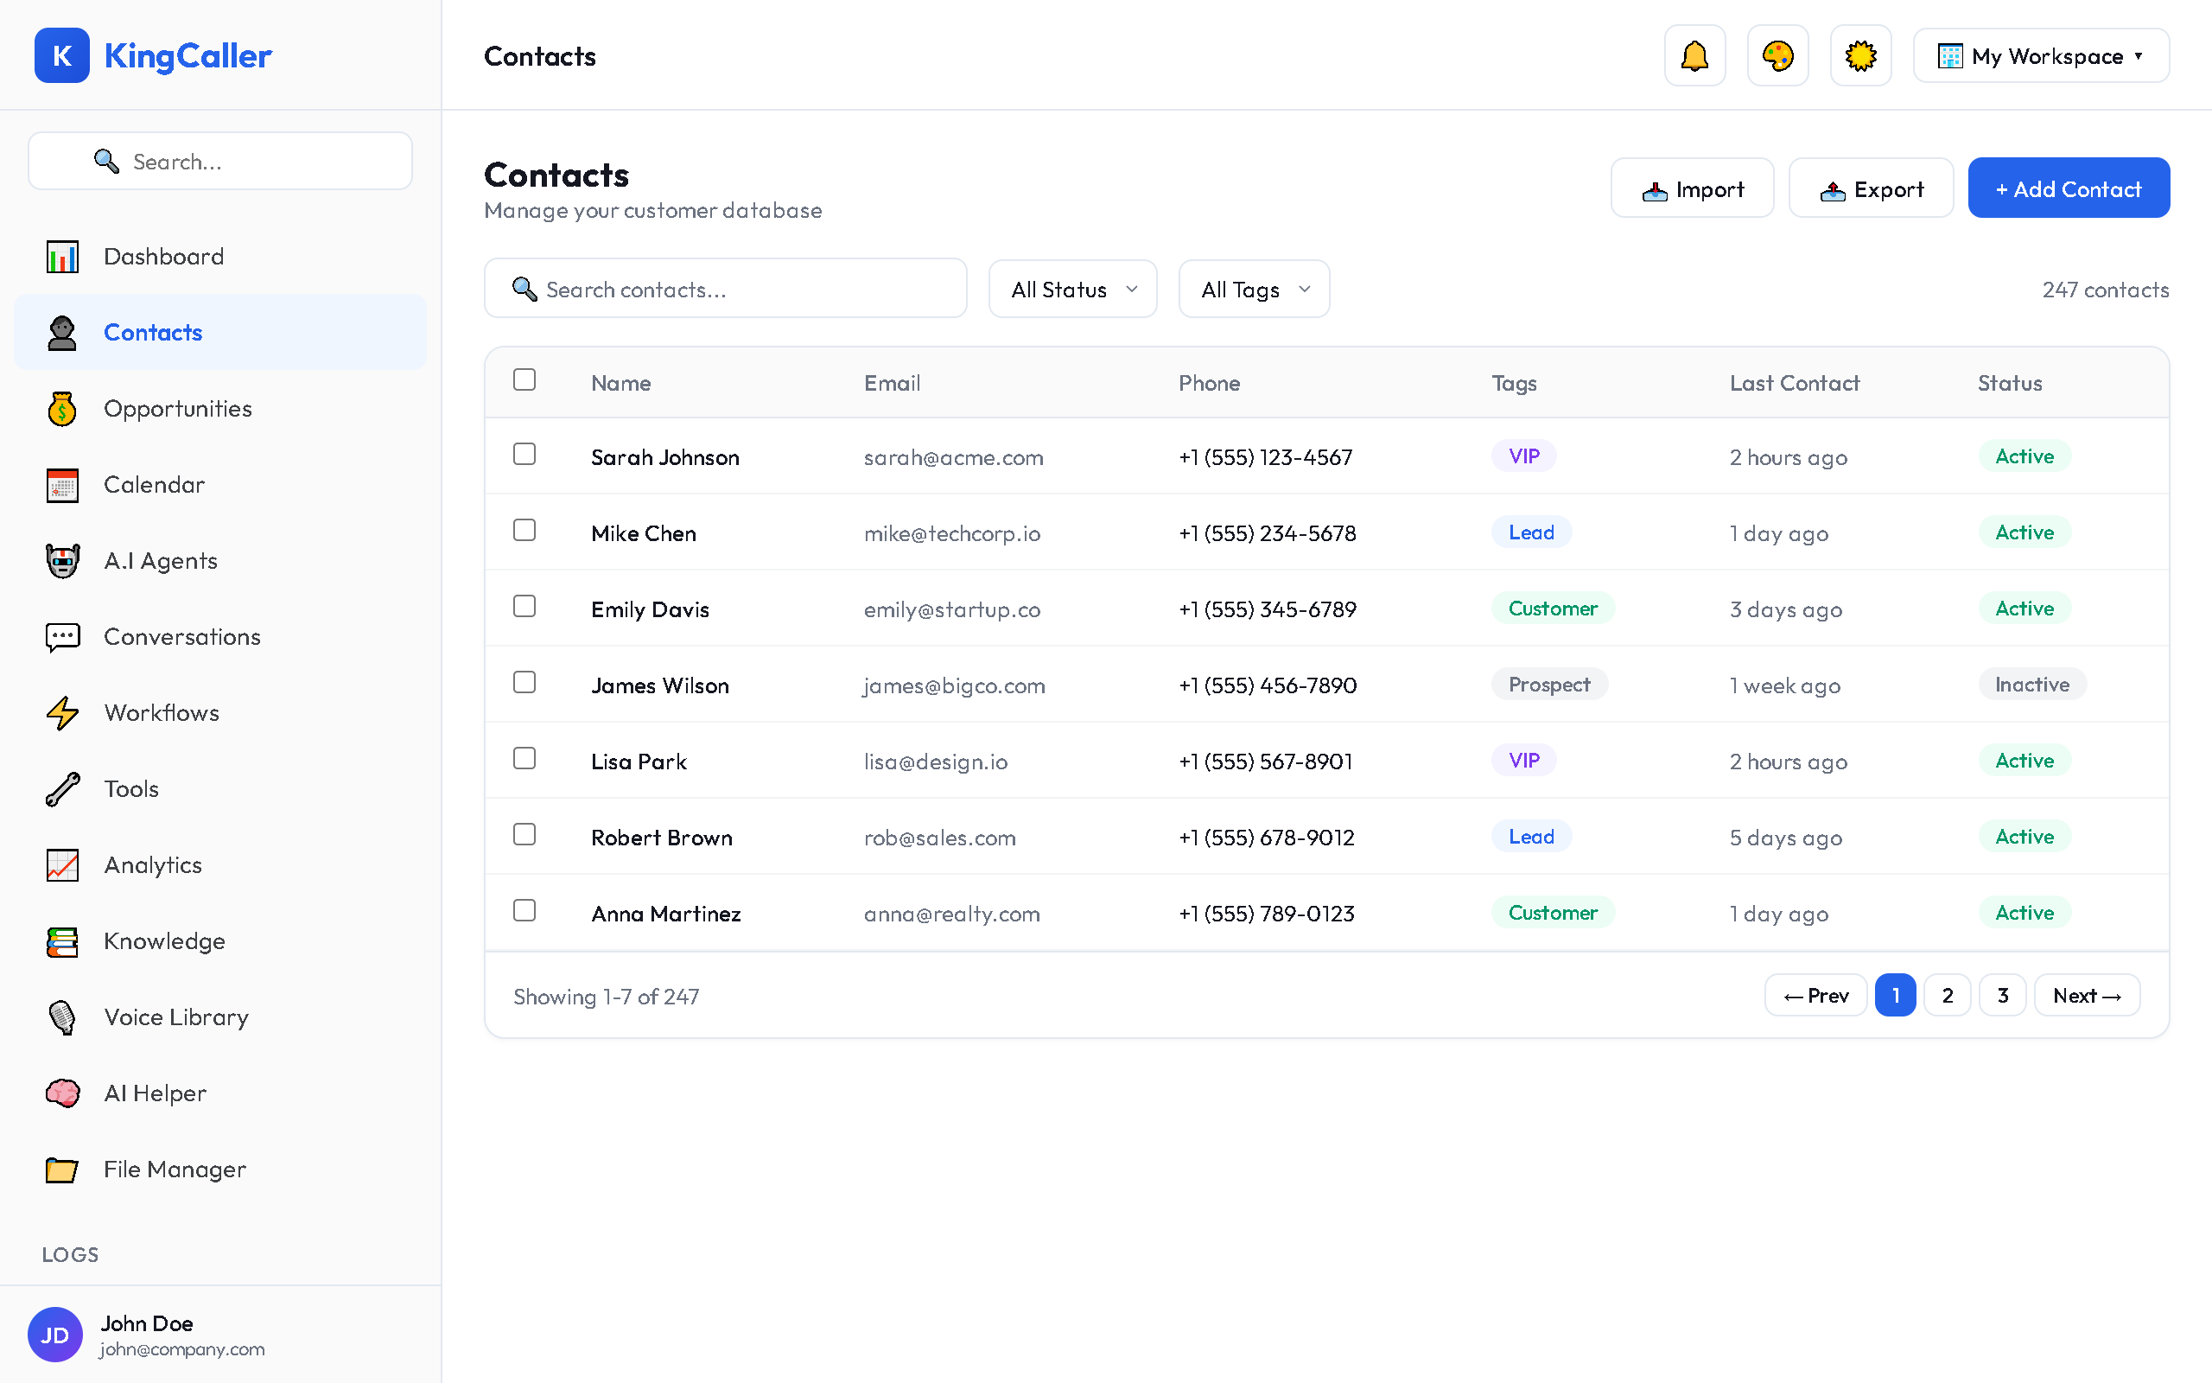This screenshot has width=2212, height=1383.
Task: Select the Opportunities money bag icon
Action: (x=61, y=409)
